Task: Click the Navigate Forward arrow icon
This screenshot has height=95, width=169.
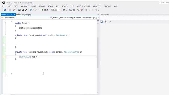Action: click(x=10, y=10)
